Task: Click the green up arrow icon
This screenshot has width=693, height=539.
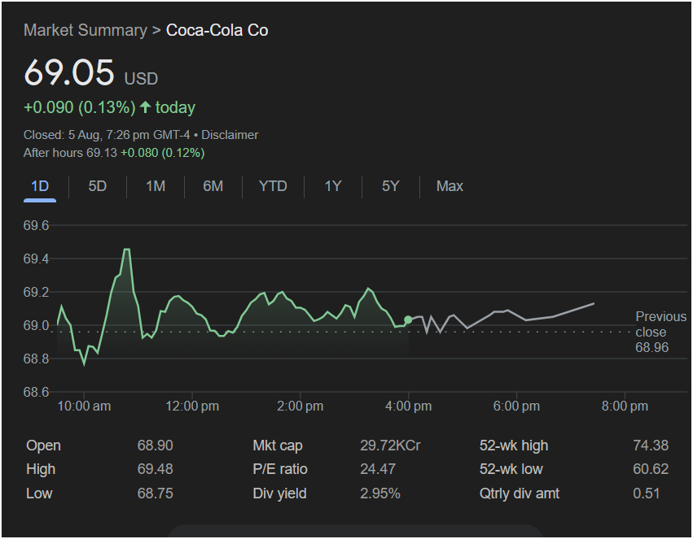Action: (x=146, y=107)
